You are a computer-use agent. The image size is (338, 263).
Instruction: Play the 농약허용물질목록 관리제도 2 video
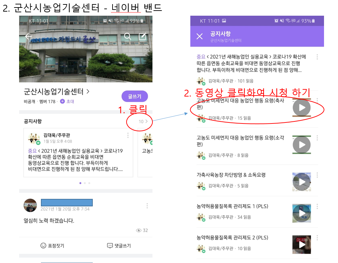click(x=302, y=245)
